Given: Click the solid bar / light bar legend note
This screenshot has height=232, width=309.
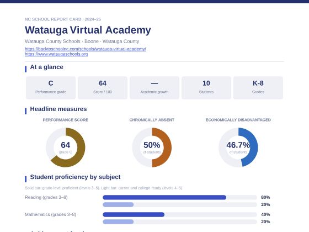Looking at the screenshot, I should pyautogui.click(x=104, y=188).
